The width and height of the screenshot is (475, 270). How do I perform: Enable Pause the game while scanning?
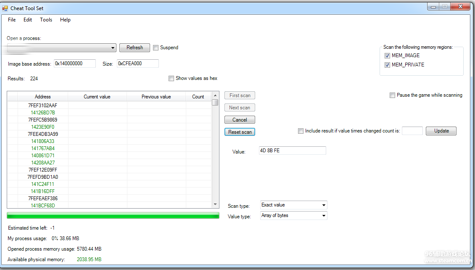pyautogui.click(x=392, y=95)
